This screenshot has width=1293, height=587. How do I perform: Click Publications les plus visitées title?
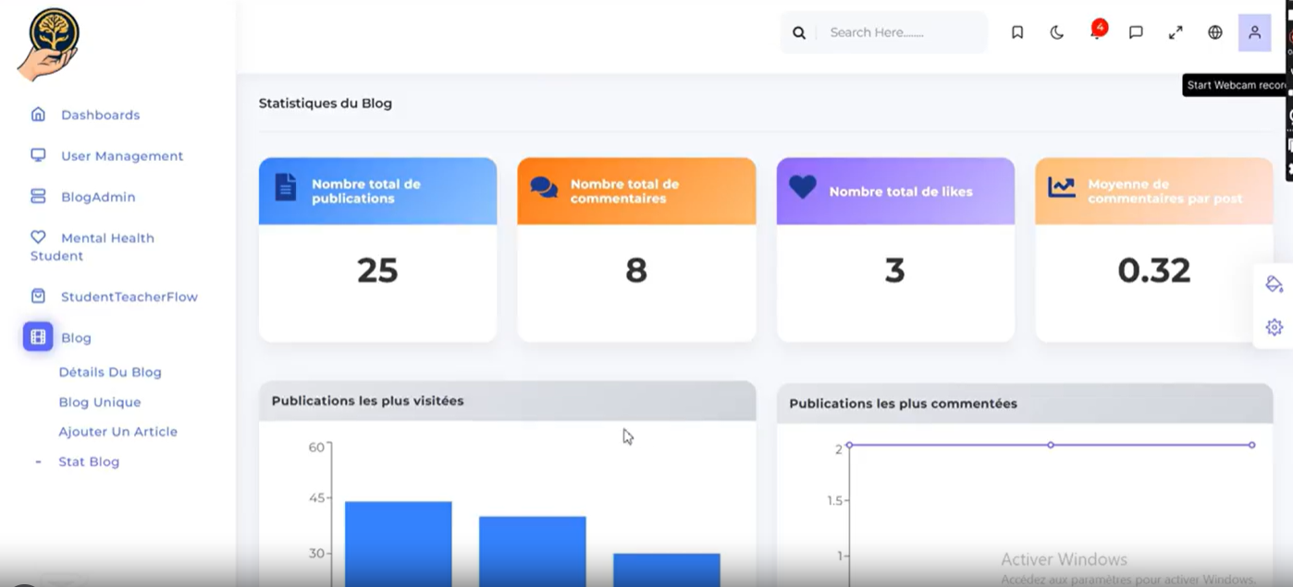[367, 401]
